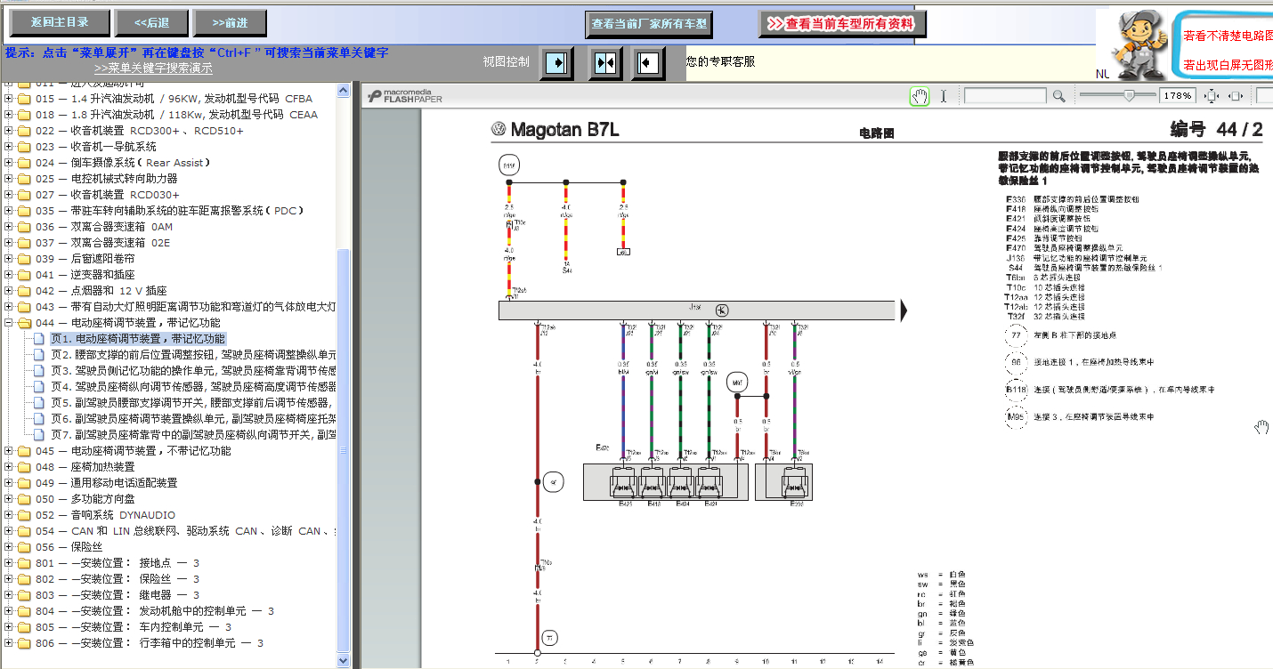Click folder icon for 052 音响系统 DYNAUDIO
Viewport: 1273px width, 669px height.
point(24,515)
